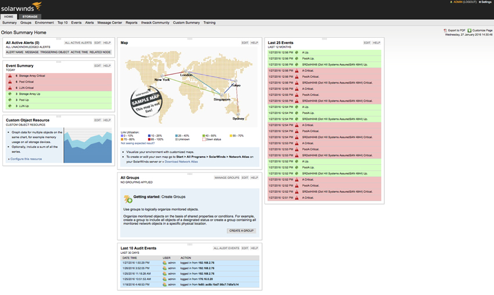Click the SolarWinds logo
This screenshot has width=494, height=295.
pos(21,7)
